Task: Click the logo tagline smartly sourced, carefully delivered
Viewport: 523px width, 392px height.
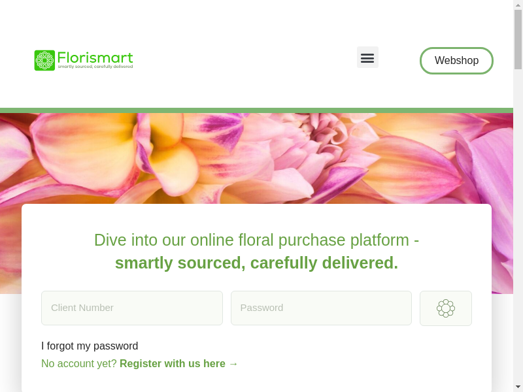Action: click(x=95, y=67)
